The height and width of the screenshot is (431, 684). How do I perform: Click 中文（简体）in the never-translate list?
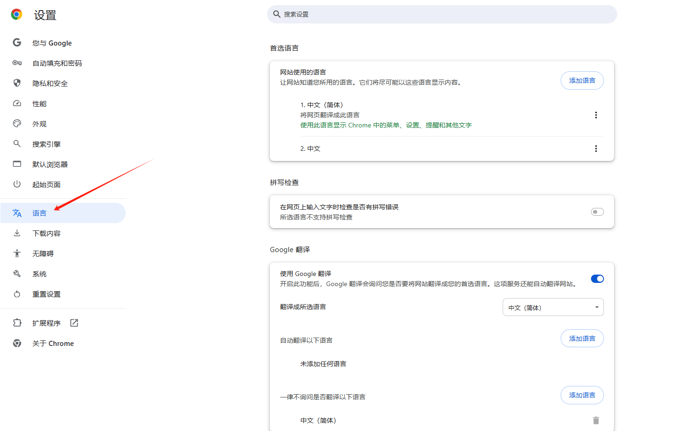[319, 420]
